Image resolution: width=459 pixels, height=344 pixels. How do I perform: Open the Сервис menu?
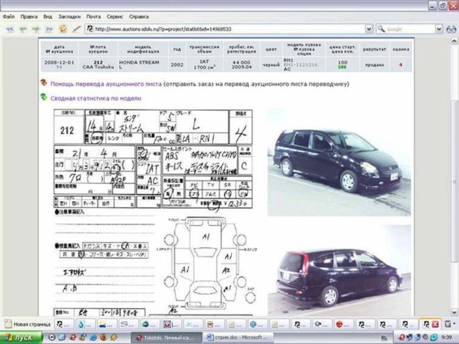click(x=115, y=17)
